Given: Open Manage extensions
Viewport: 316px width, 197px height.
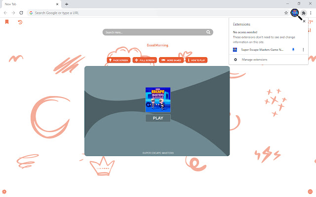Looking at the screenshot, I should (x=269, y=60).
